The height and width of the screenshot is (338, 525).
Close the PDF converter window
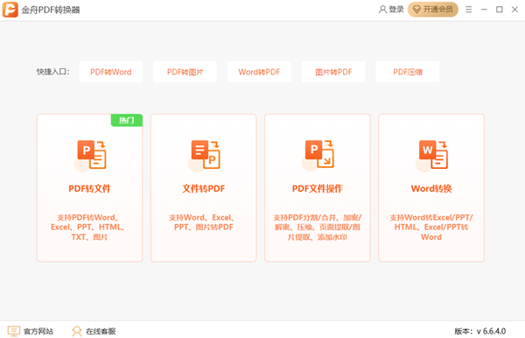tap(515, 10)
